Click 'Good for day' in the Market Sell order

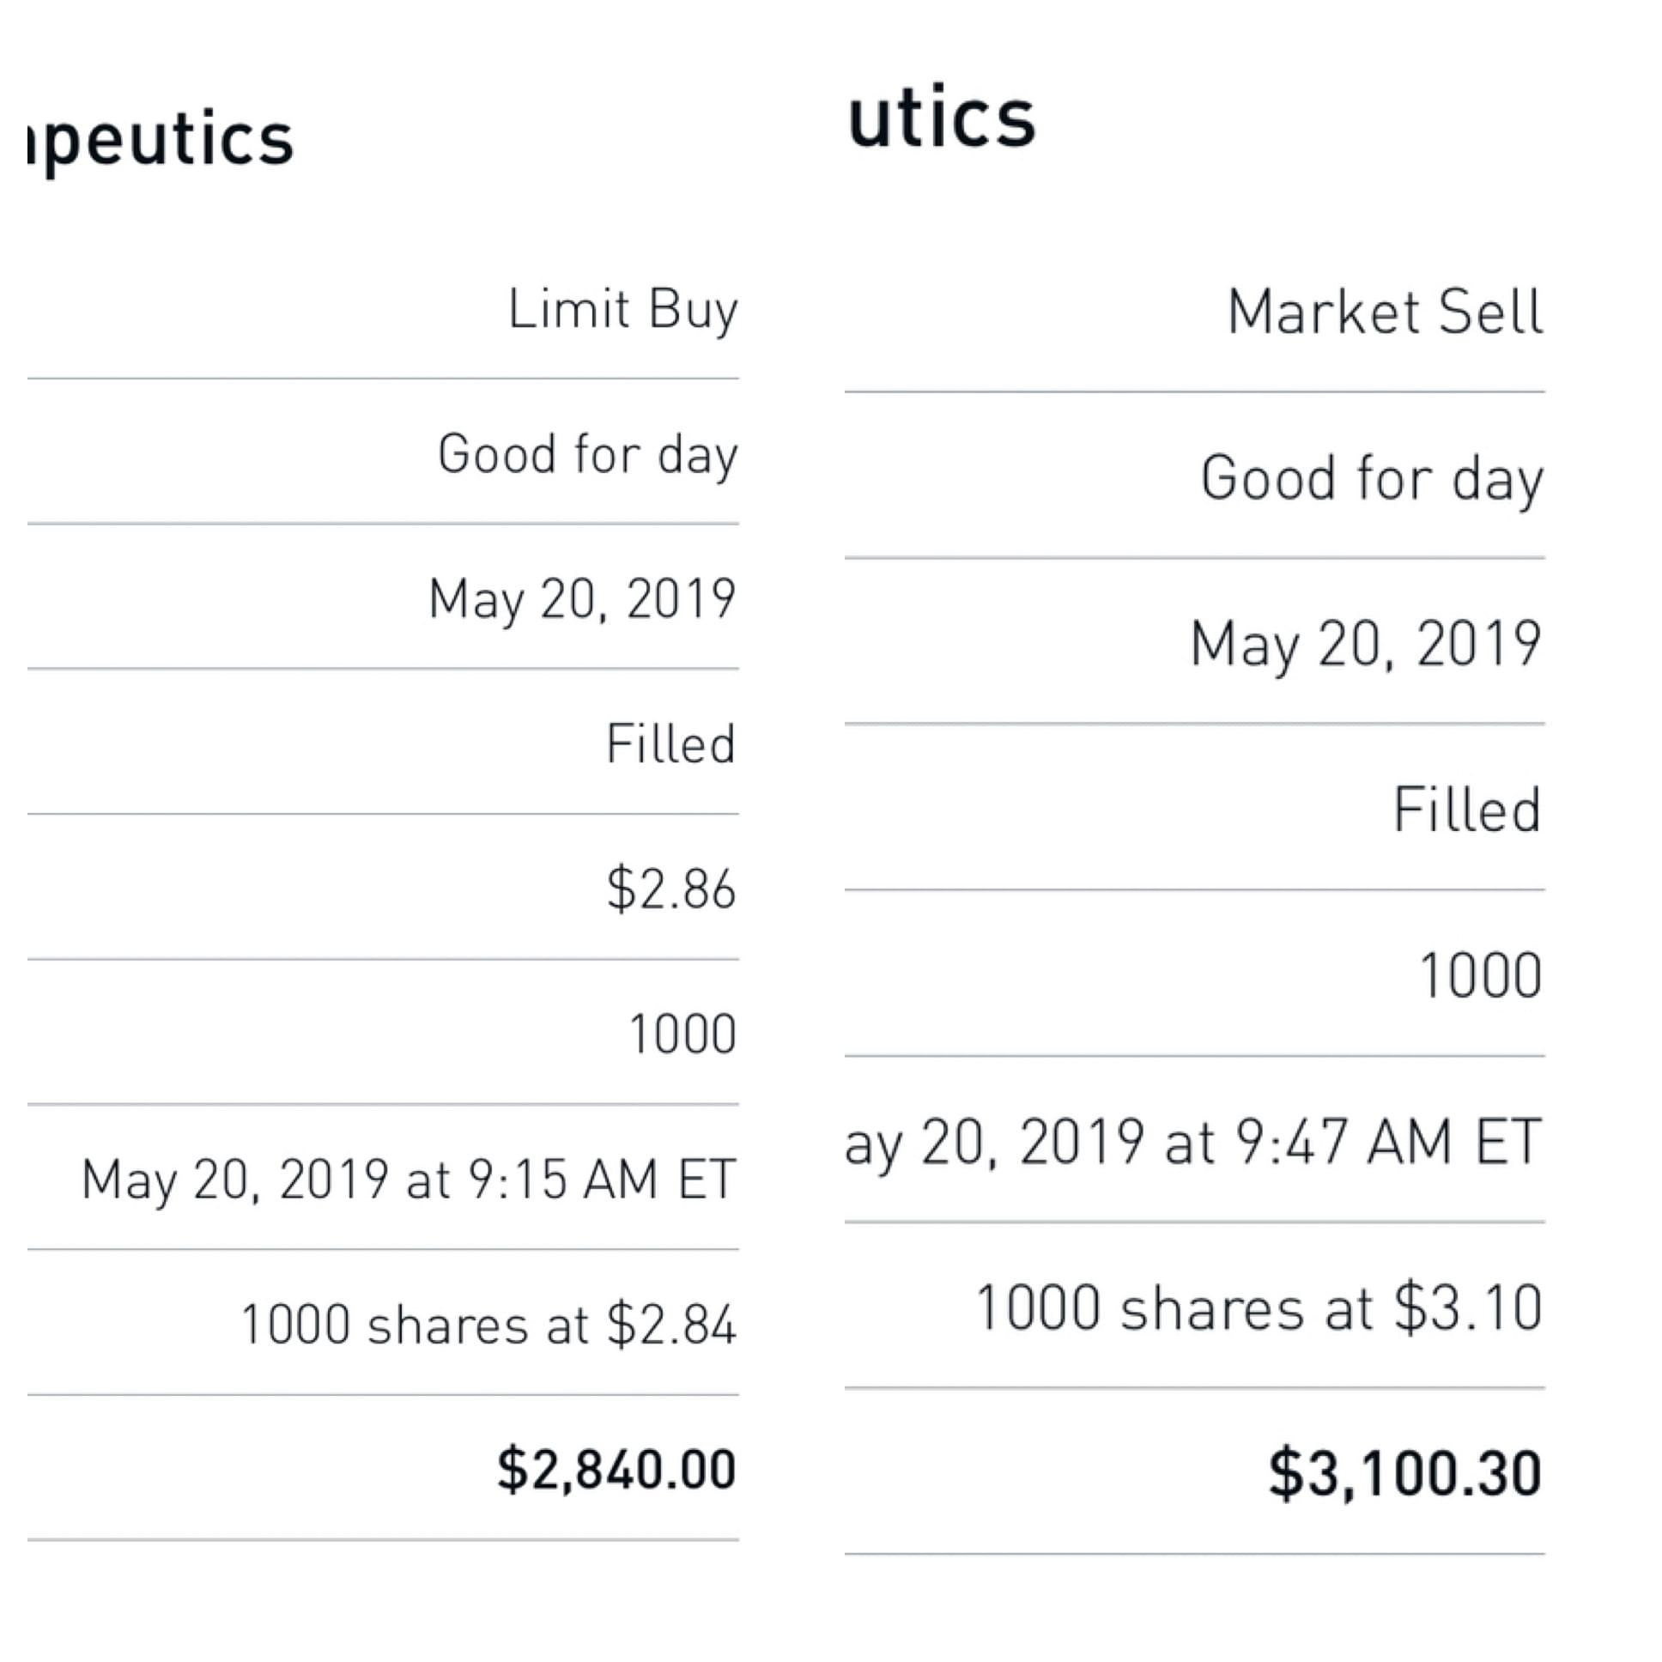click(x=1371, y=478)
